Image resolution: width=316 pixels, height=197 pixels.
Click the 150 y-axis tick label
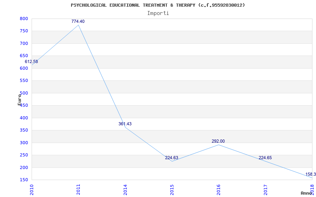click(x=24, y=180)
